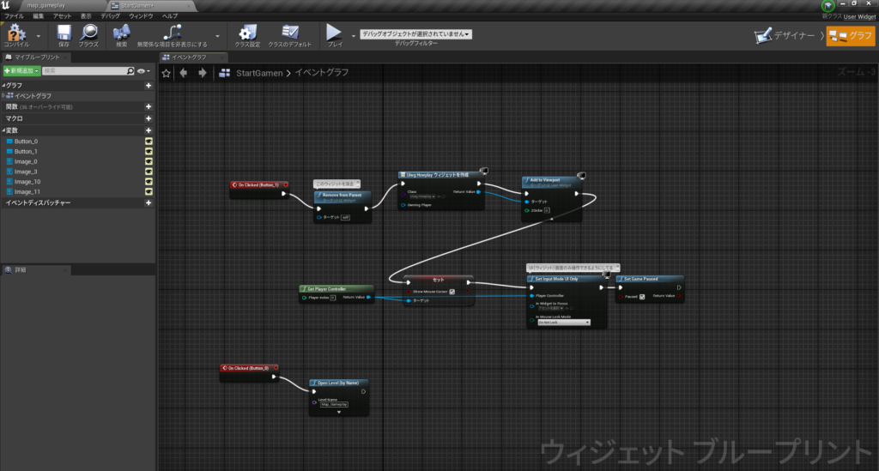Click the Save (保存) floppy disk icon
This screenshot has height=471, width=879.
64,33
